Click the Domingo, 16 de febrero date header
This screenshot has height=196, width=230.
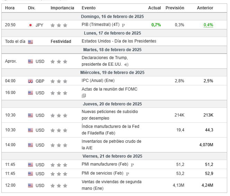[x=112, y=17]
